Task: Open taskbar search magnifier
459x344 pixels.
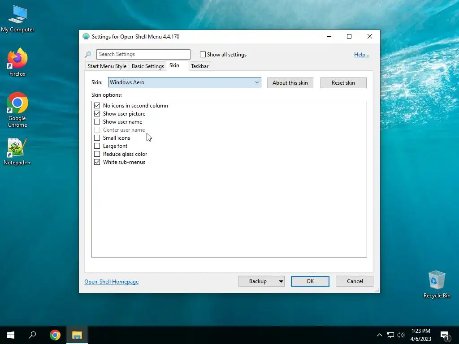Action: (x=32, y=335)
